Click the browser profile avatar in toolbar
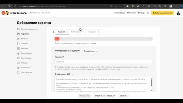The height and width of the screenshot is (103, 183). (x=171, y=6)
